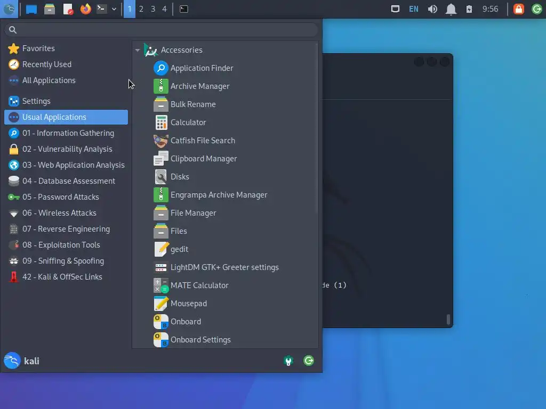Viewport: 546px width, 409px height.
Task: Click the battery power icon
Action: coord(469,9)
